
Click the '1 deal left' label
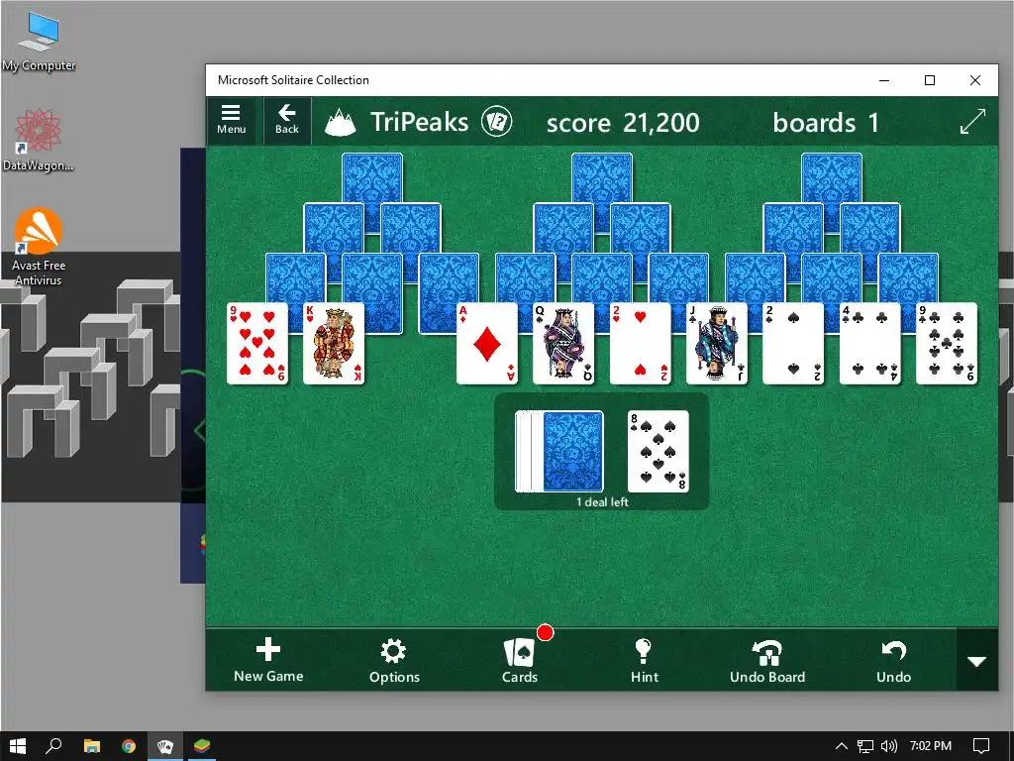(602, 501)
